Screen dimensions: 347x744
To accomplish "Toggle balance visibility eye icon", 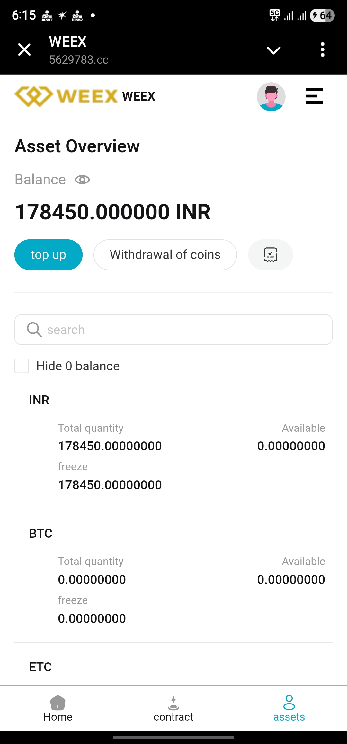I will [82, 180].
